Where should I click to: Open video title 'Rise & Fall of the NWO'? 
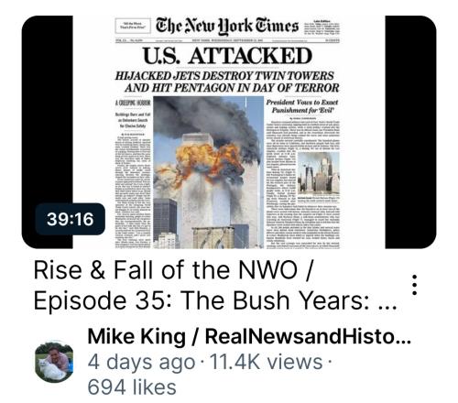pyautogui.click(x=173, y=270)
